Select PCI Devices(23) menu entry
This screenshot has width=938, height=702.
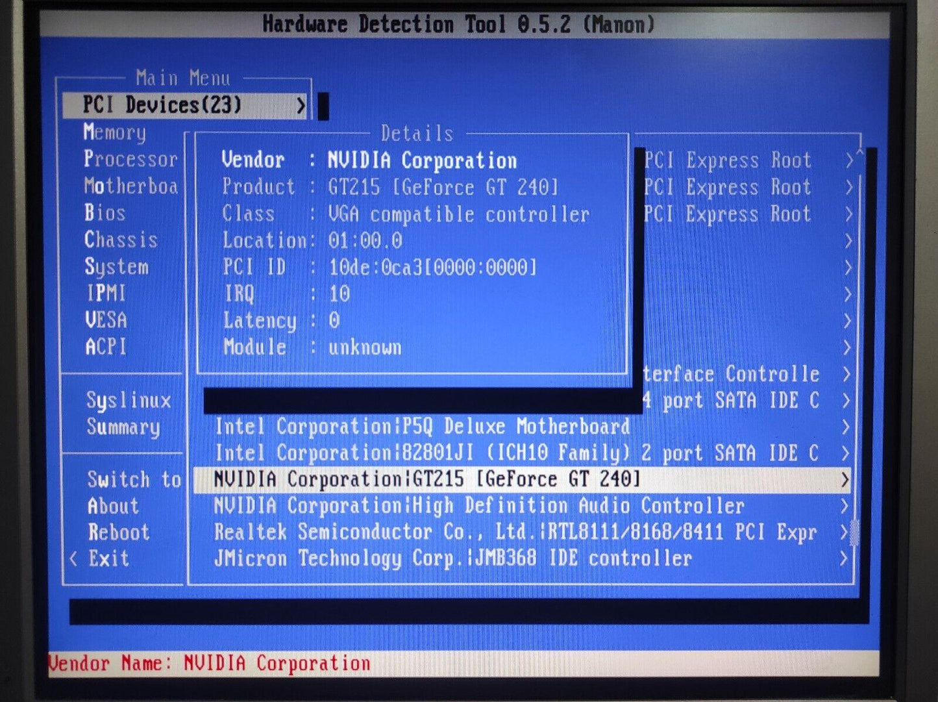pyautogui.click(x=162, y=105)
